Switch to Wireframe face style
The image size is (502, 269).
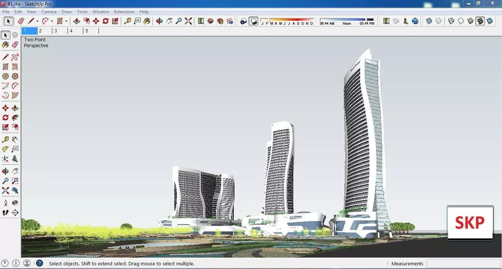(451, 21)
